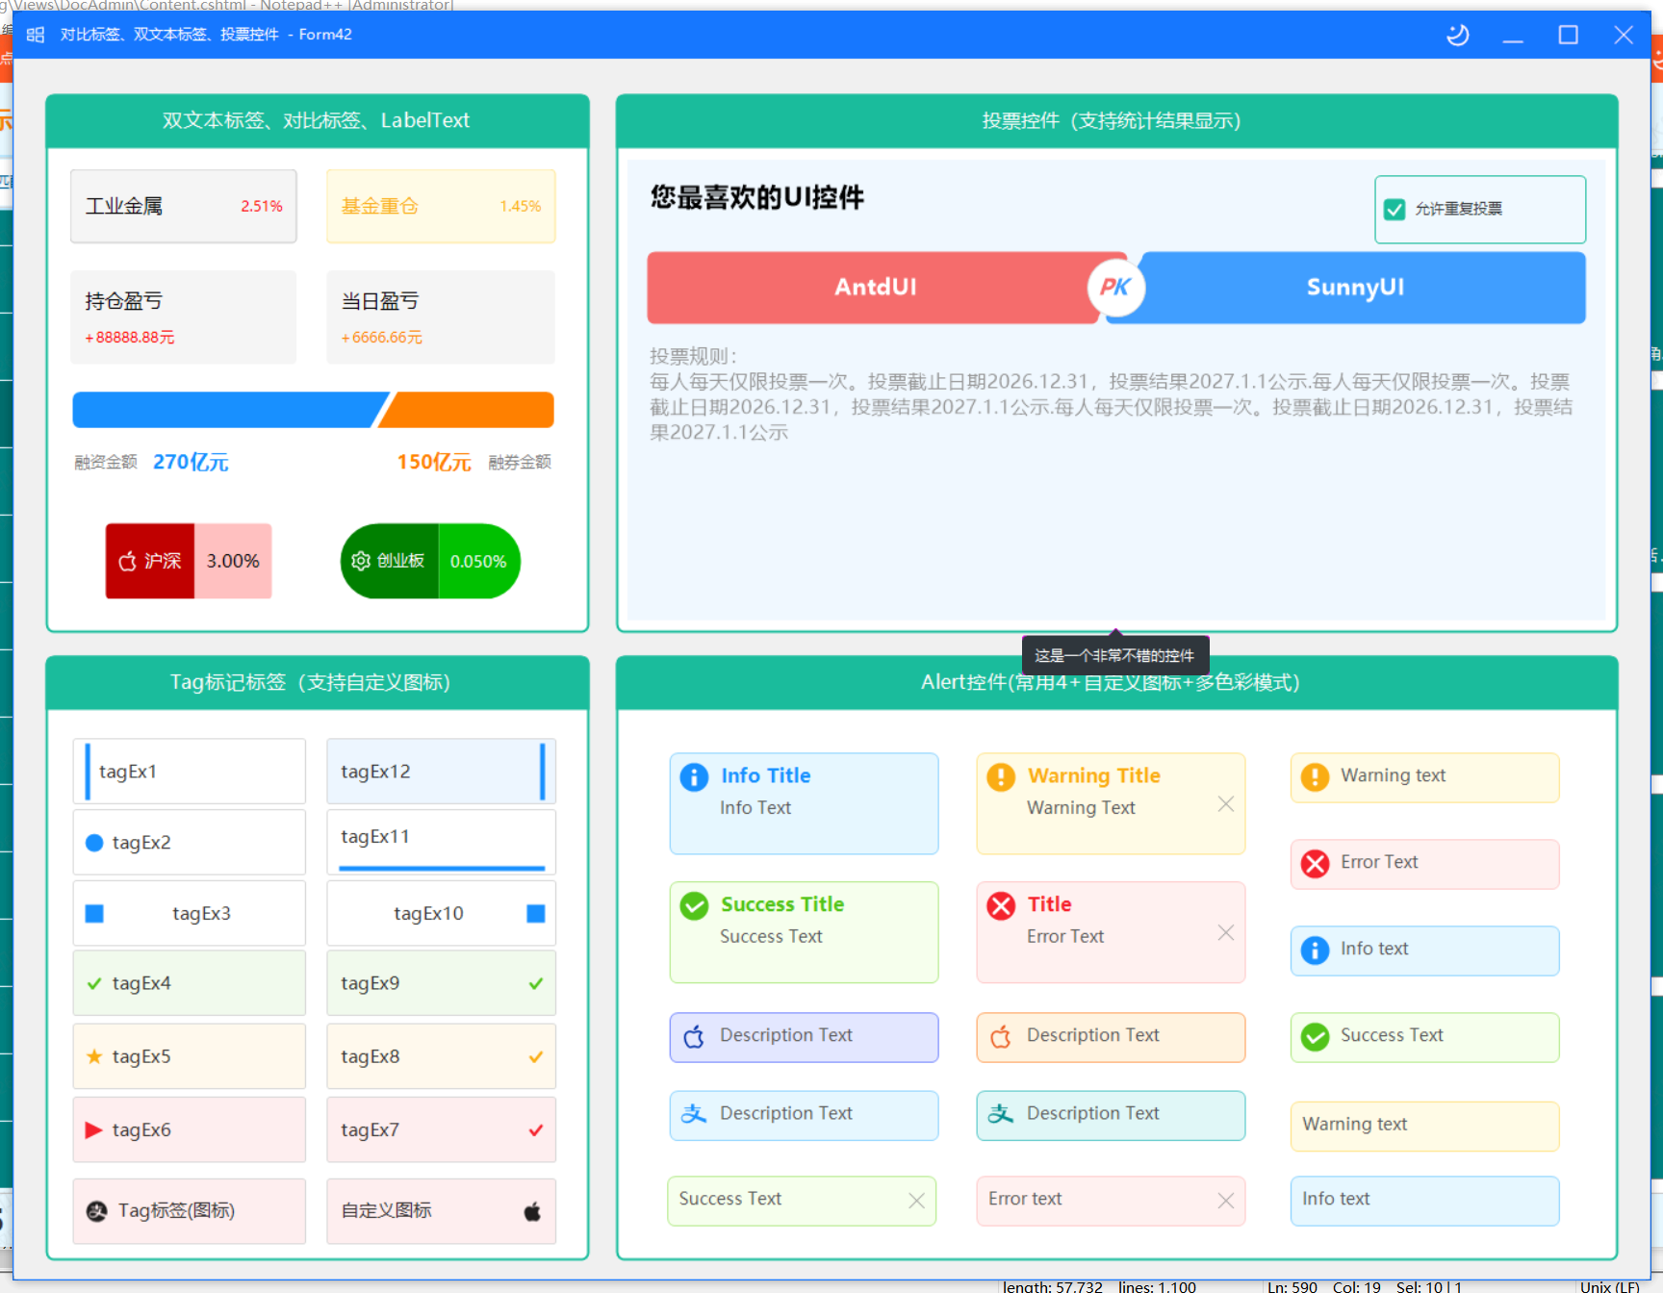This screenshot has height=1293, width=1663.
Task: Select the tagEx9 green check tag
Action: [441, 983]
